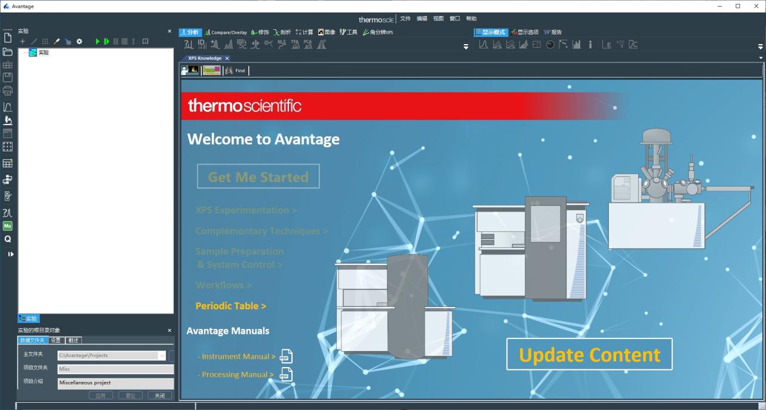Click the open folder icon in left sidebar
This screenshot has width=766, height=410.
point(8,52)
